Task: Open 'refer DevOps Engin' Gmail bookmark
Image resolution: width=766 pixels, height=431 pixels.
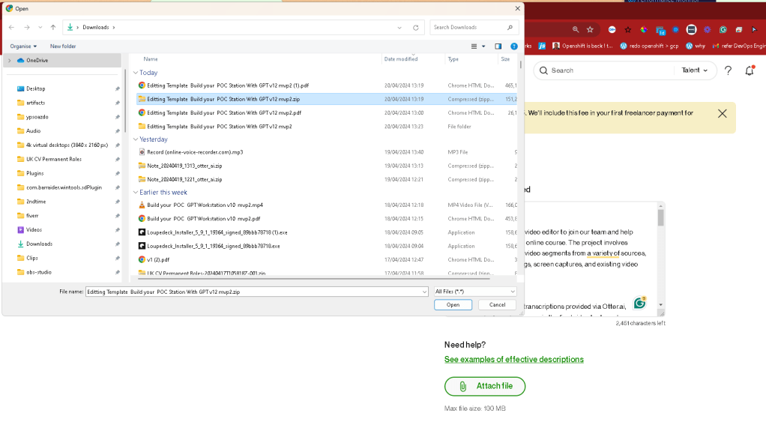Action: tap(739, 46)
